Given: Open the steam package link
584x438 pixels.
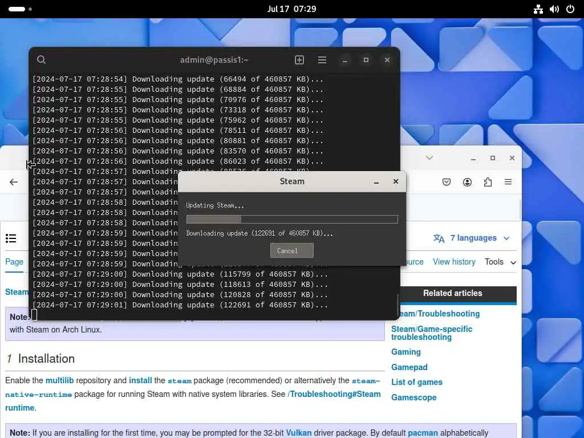Looking at the screenshot, I should (x=180, y=381).
